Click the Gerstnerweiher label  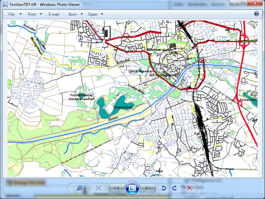tap(81, 99)
